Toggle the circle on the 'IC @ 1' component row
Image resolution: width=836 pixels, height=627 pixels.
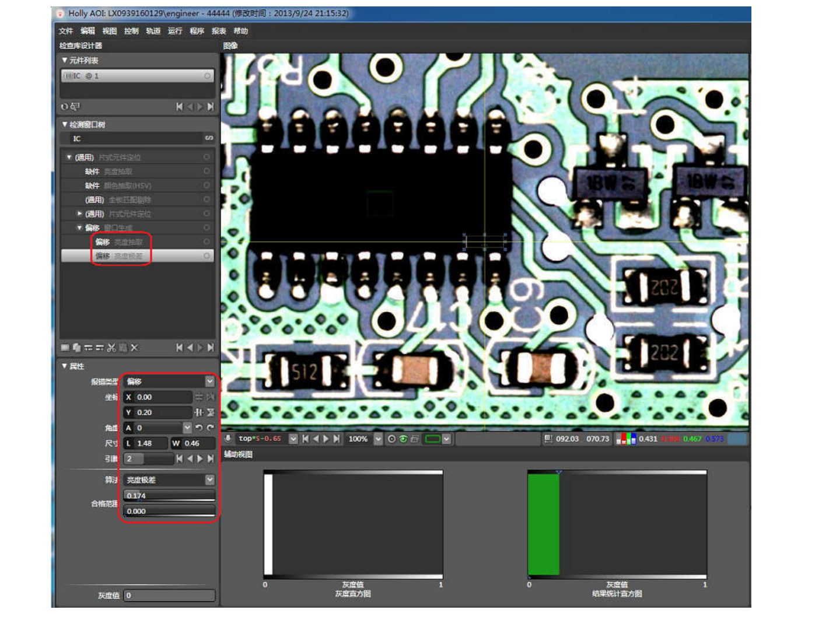(207, 76)
